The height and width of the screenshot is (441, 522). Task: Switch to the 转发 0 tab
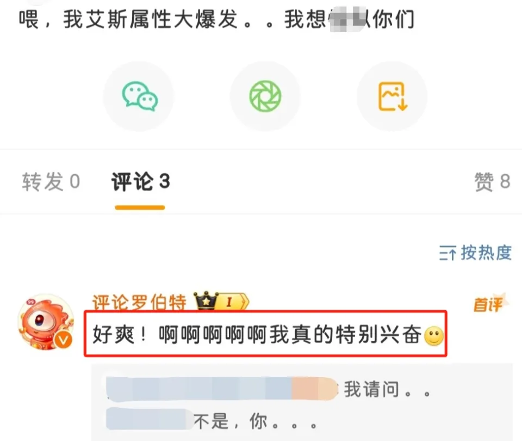pos(51,182)
